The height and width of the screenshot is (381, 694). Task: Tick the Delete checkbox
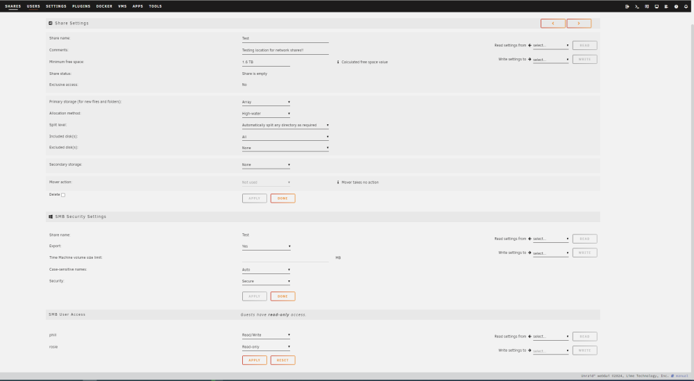tap(63, 195)
